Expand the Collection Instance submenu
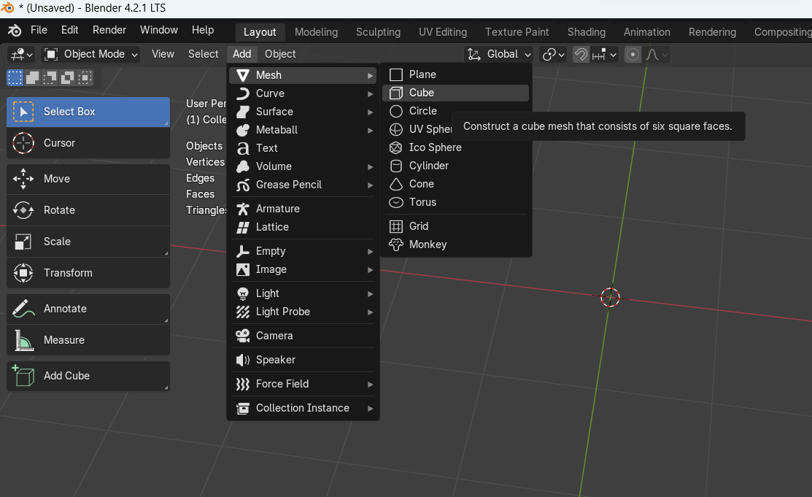The width and height of the screenshot is (812, 497). 303,409
